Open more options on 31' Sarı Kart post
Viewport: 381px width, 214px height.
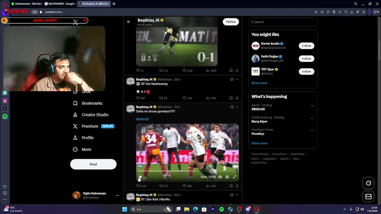click(x=237, y=195)
